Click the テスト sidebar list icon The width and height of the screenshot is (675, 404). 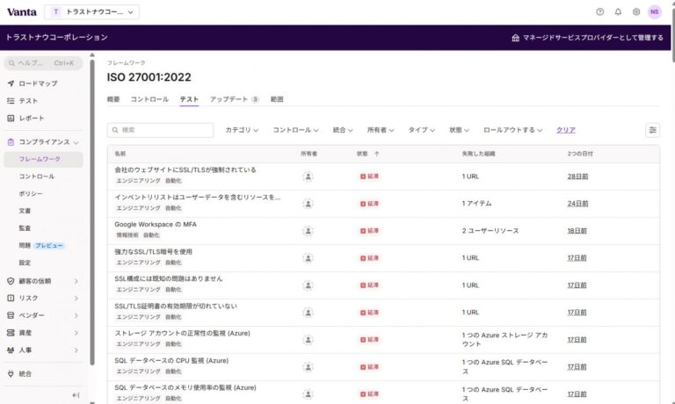pyautogui.click(x=11, y=101)
